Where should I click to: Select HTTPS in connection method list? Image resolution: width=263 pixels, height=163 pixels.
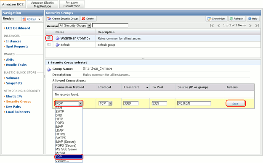pos(69,134)
